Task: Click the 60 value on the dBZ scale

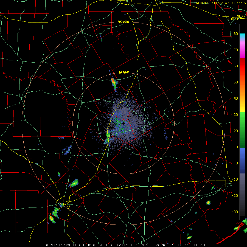Action: tap(236, 66)
